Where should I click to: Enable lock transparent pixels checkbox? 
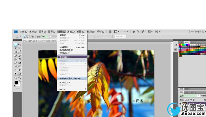point(185,100)
